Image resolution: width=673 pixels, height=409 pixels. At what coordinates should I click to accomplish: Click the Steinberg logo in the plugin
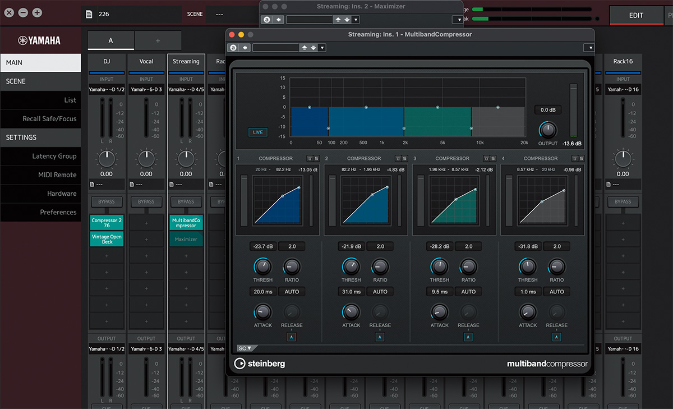(x=260, y=364)
